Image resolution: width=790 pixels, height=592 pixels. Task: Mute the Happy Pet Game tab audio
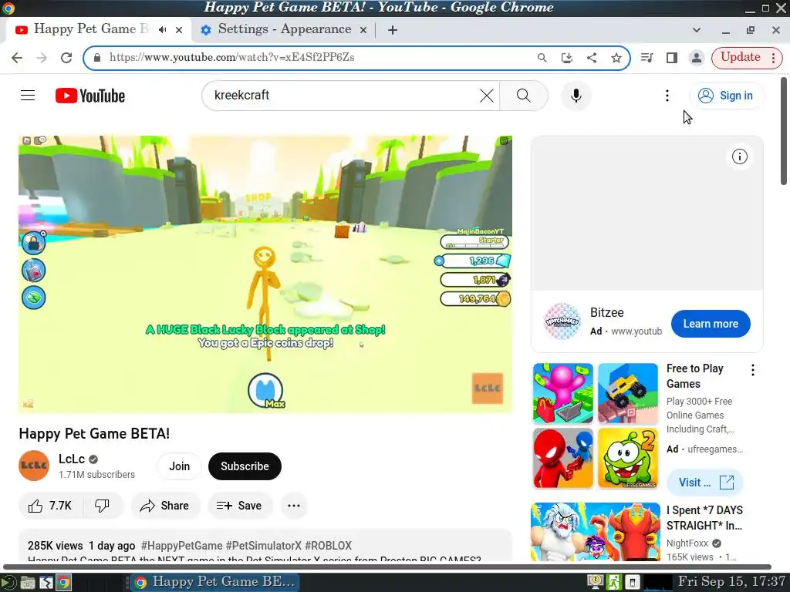coord(162,30)
